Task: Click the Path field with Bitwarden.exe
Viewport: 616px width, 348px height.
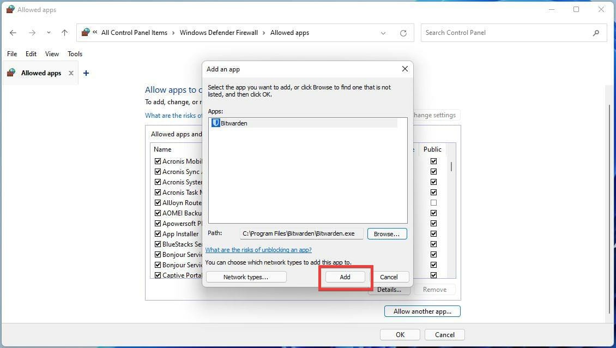Action: [x=301, y=233]
